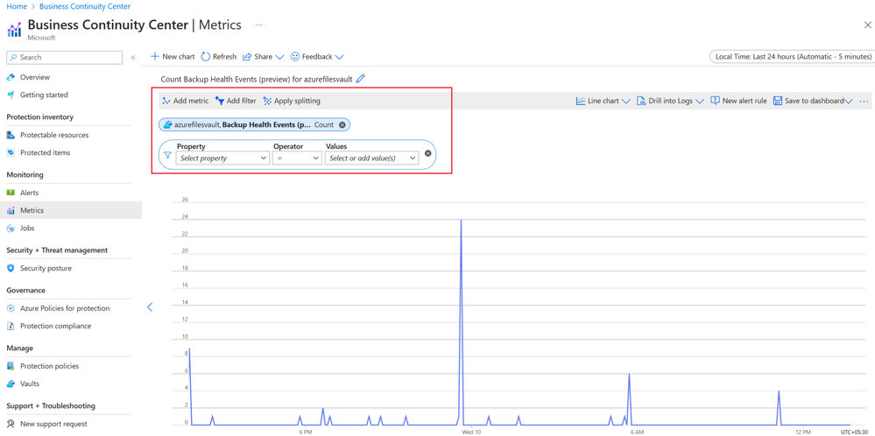Open the Share dropdown
Viewport: 875px width, 436px height.
click(264, 56)
